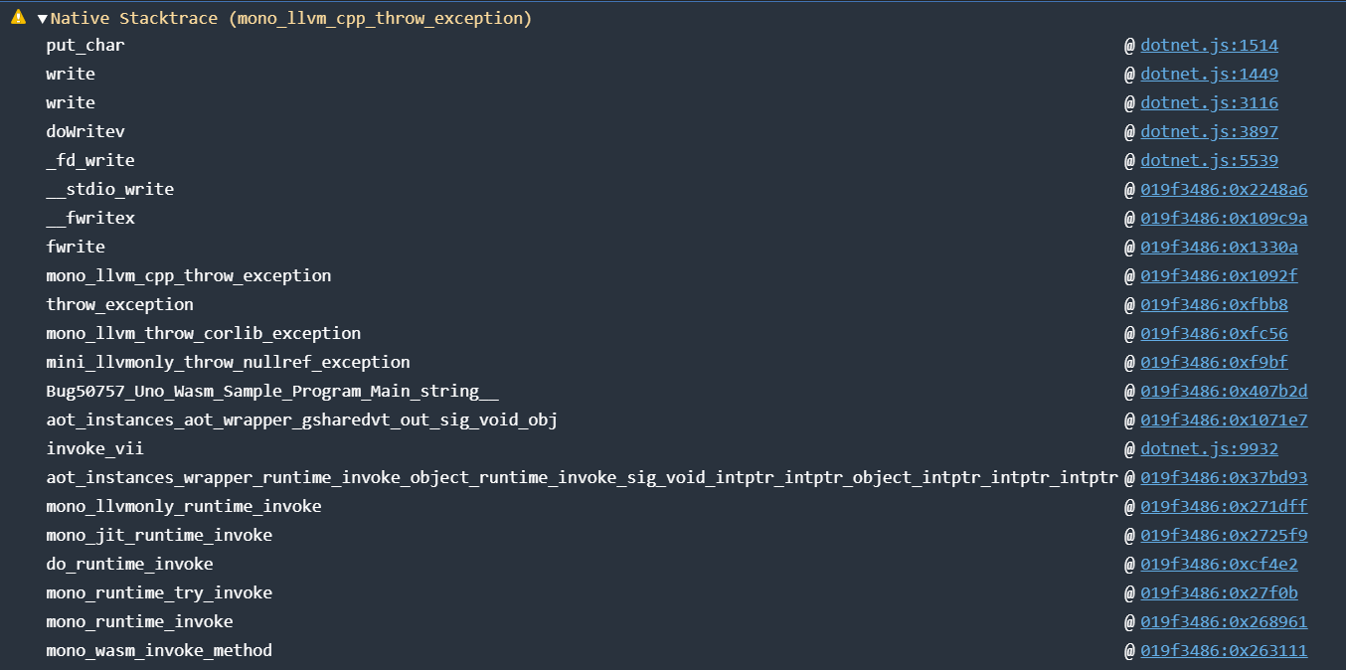Open throw_exception link at 0xfbb8
This screenshot has width=1346, height=670.
[x=1214, y=304]
